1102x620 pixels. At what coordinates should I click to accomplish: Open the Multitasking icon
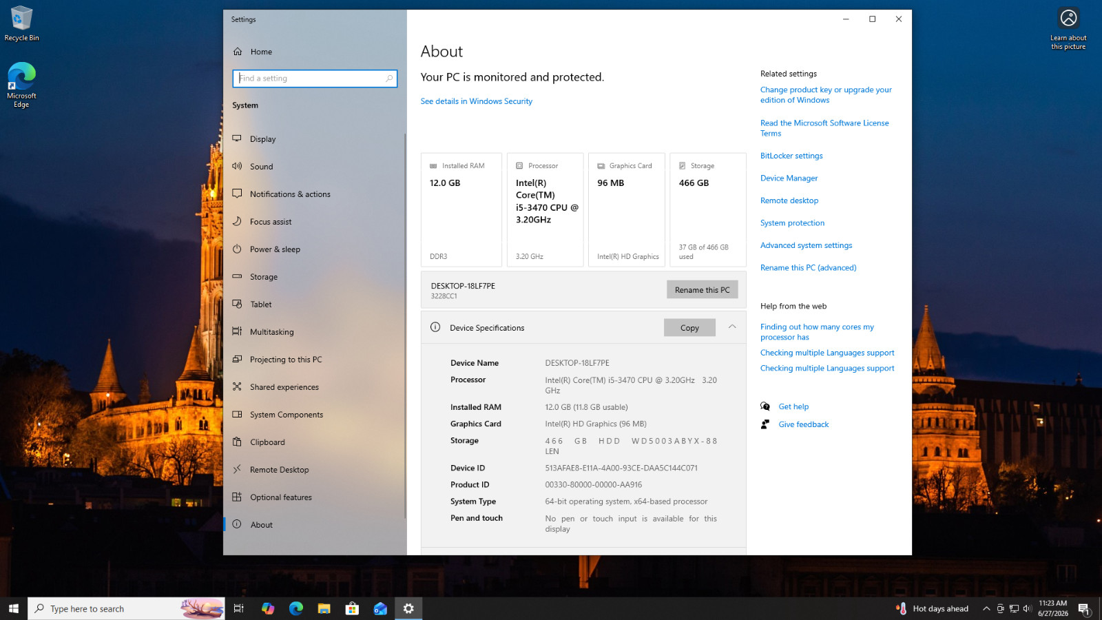point(237,331)
